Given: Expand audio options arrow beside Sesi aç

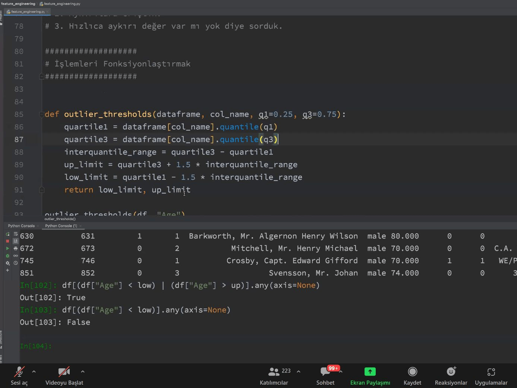Looking at the screenshot, I should (x=34, y=372).
